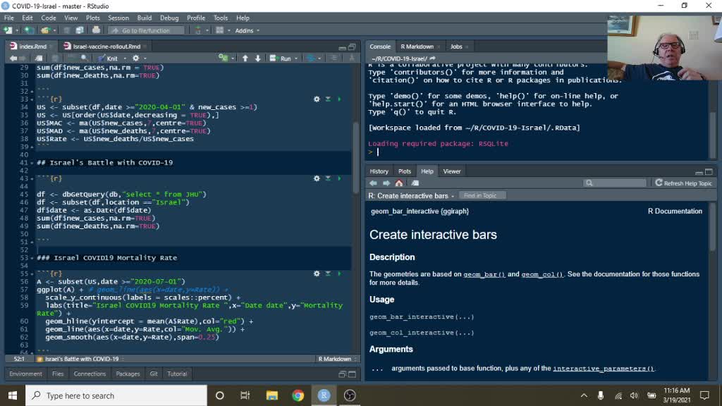The image size is (722, 406).
Task: Insert a new code chunk icon
Action: 224,59
